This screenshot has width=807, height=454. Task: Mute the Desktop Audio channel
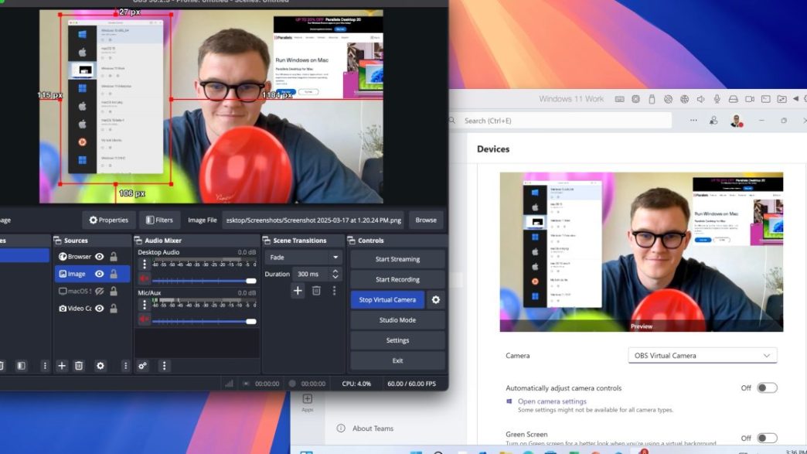pos(144,280)
